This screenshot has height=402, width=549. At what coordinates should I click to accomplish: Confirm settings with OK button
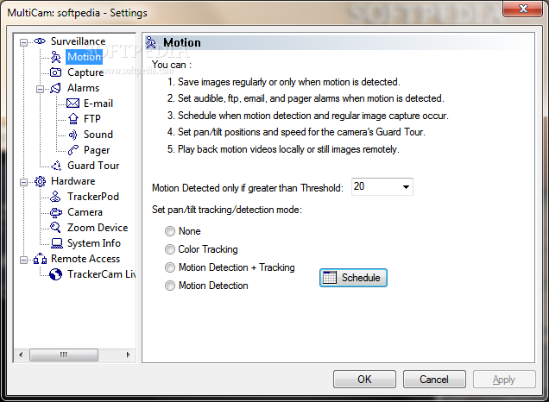pyautogui.click(x=364, y=380)
